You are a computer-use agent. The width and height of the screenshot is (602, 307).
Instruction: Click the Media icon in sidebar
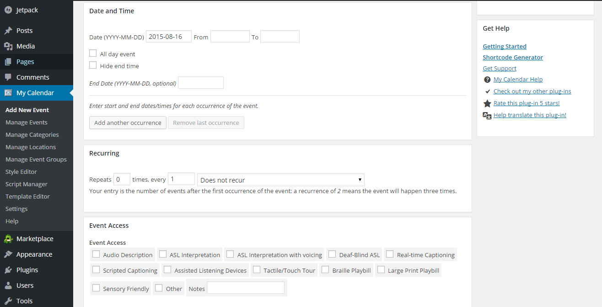pos(8,46)
